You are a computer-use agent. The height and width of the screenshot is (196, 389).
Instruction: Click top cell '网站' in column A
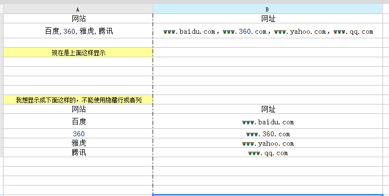coord(78,18)
